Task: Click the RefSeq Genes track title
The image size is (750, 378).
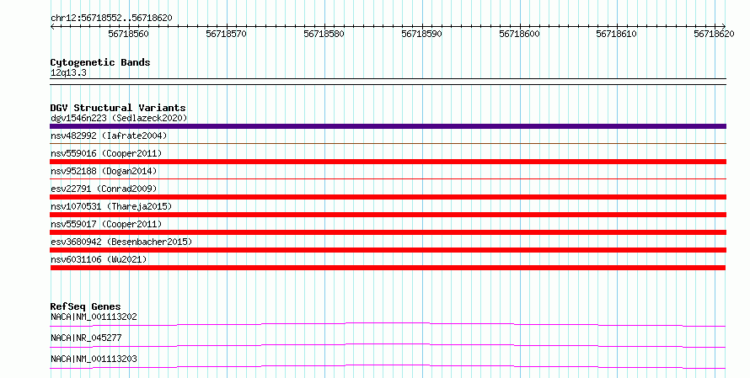Action: click(x=85, y=306)
